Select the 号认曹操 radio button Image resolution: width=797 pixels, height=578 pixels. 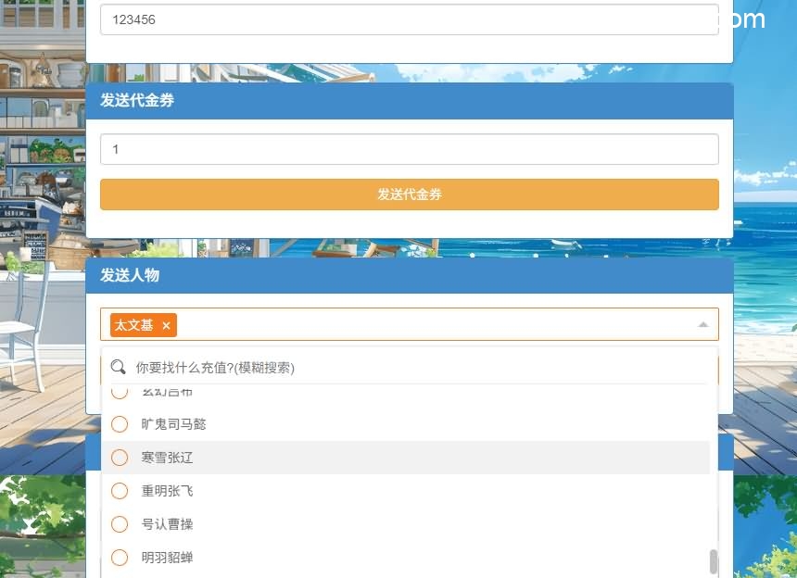tap(120, 524)
